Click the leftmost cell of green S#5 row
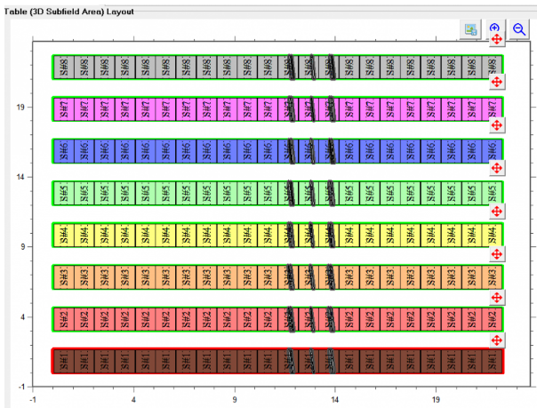The height and width of the screenshot is (408, 537). click(63, 193)
